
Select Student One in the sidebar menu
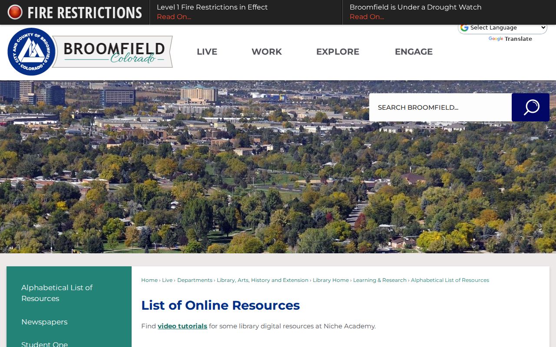click(44, 344)
